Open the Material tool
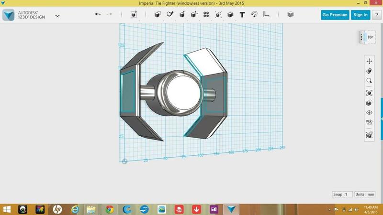Screen dimensions: 383x215 pyautogui.click(x=291, y=14)
